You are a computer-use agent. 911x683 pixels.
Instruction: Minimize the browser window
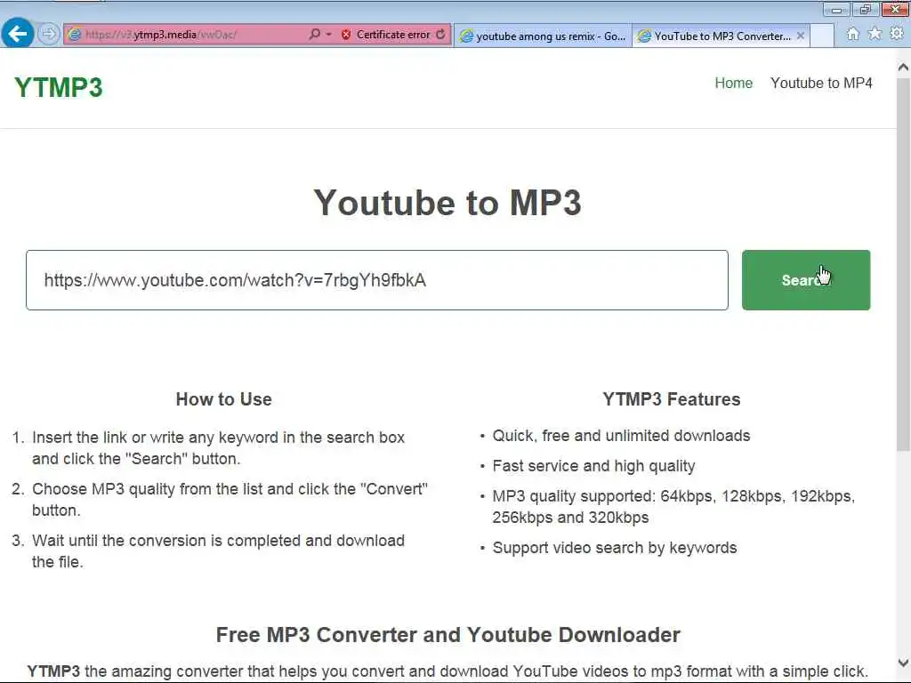(836, 10)
